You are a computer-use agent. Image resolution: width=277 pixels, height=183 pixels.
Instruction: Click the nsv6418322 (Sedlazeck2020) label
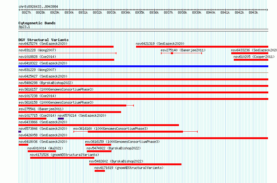[43, 63]
